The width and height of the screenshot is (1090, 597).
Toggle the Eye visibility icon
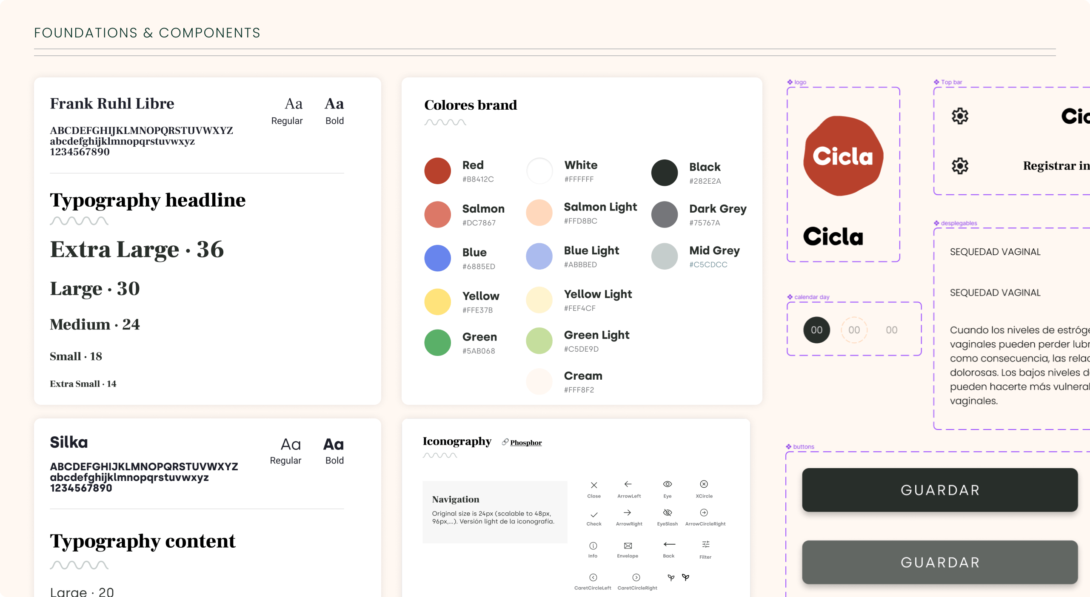click(668, 484)
